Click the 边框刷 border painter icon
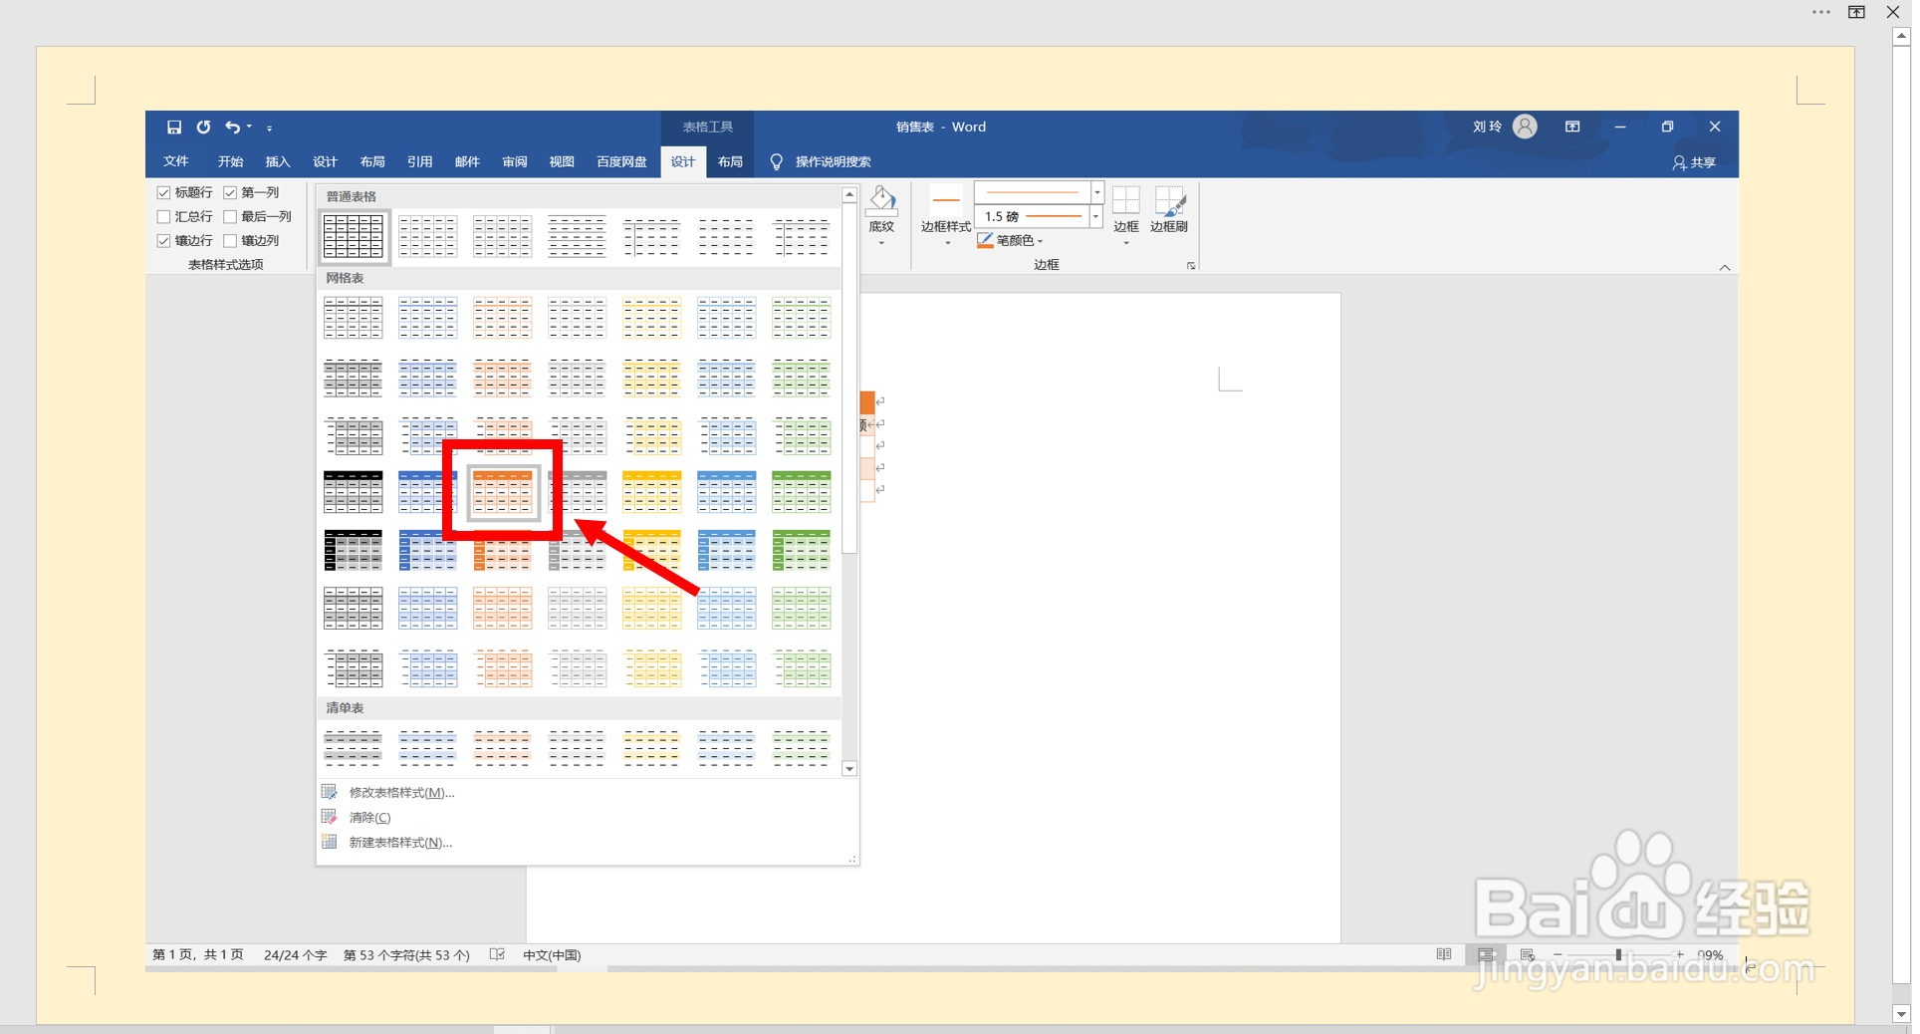Screen dimensions: 1920x1034 tap(1169, 200)
